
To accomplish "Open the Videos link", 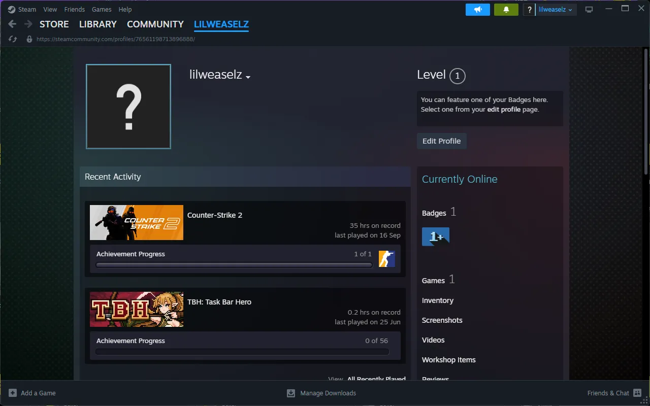I will tap(433, 340).
